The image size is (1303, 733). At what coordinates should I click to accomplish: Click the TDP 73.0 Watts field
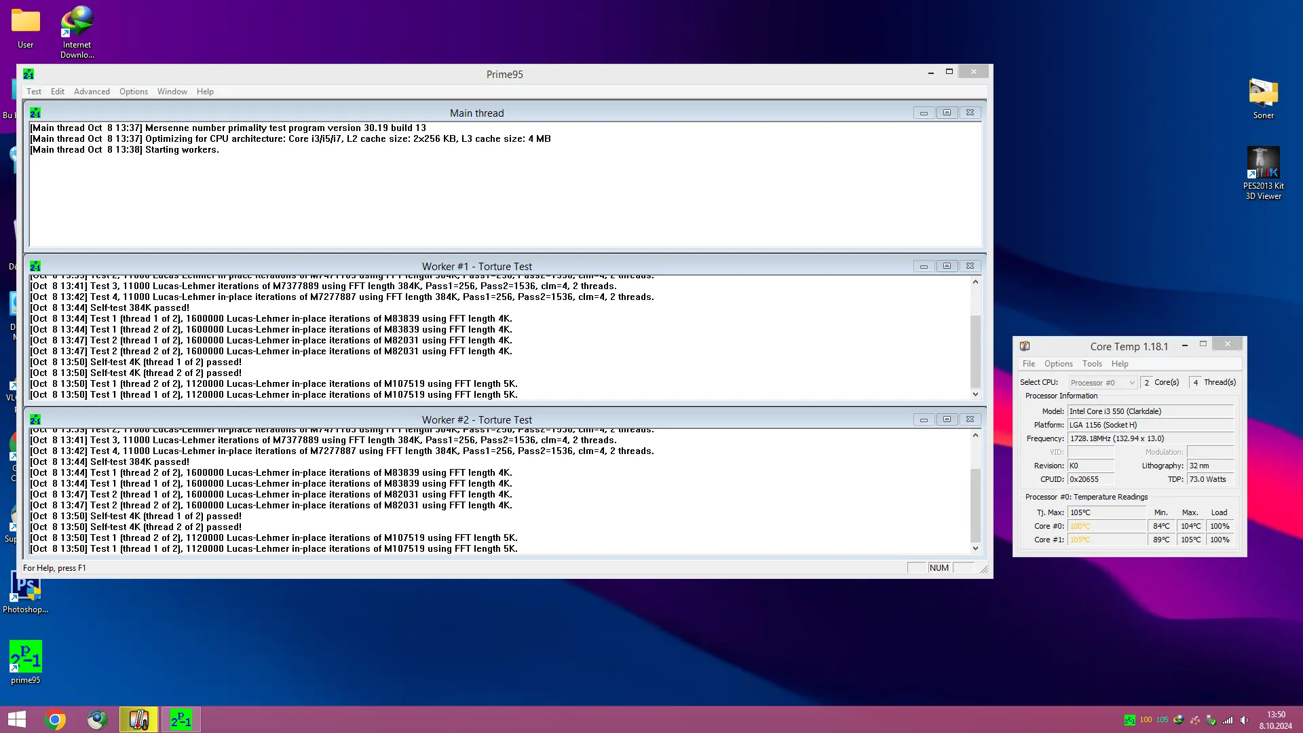pyautogui.click(x=1210, y=479)
